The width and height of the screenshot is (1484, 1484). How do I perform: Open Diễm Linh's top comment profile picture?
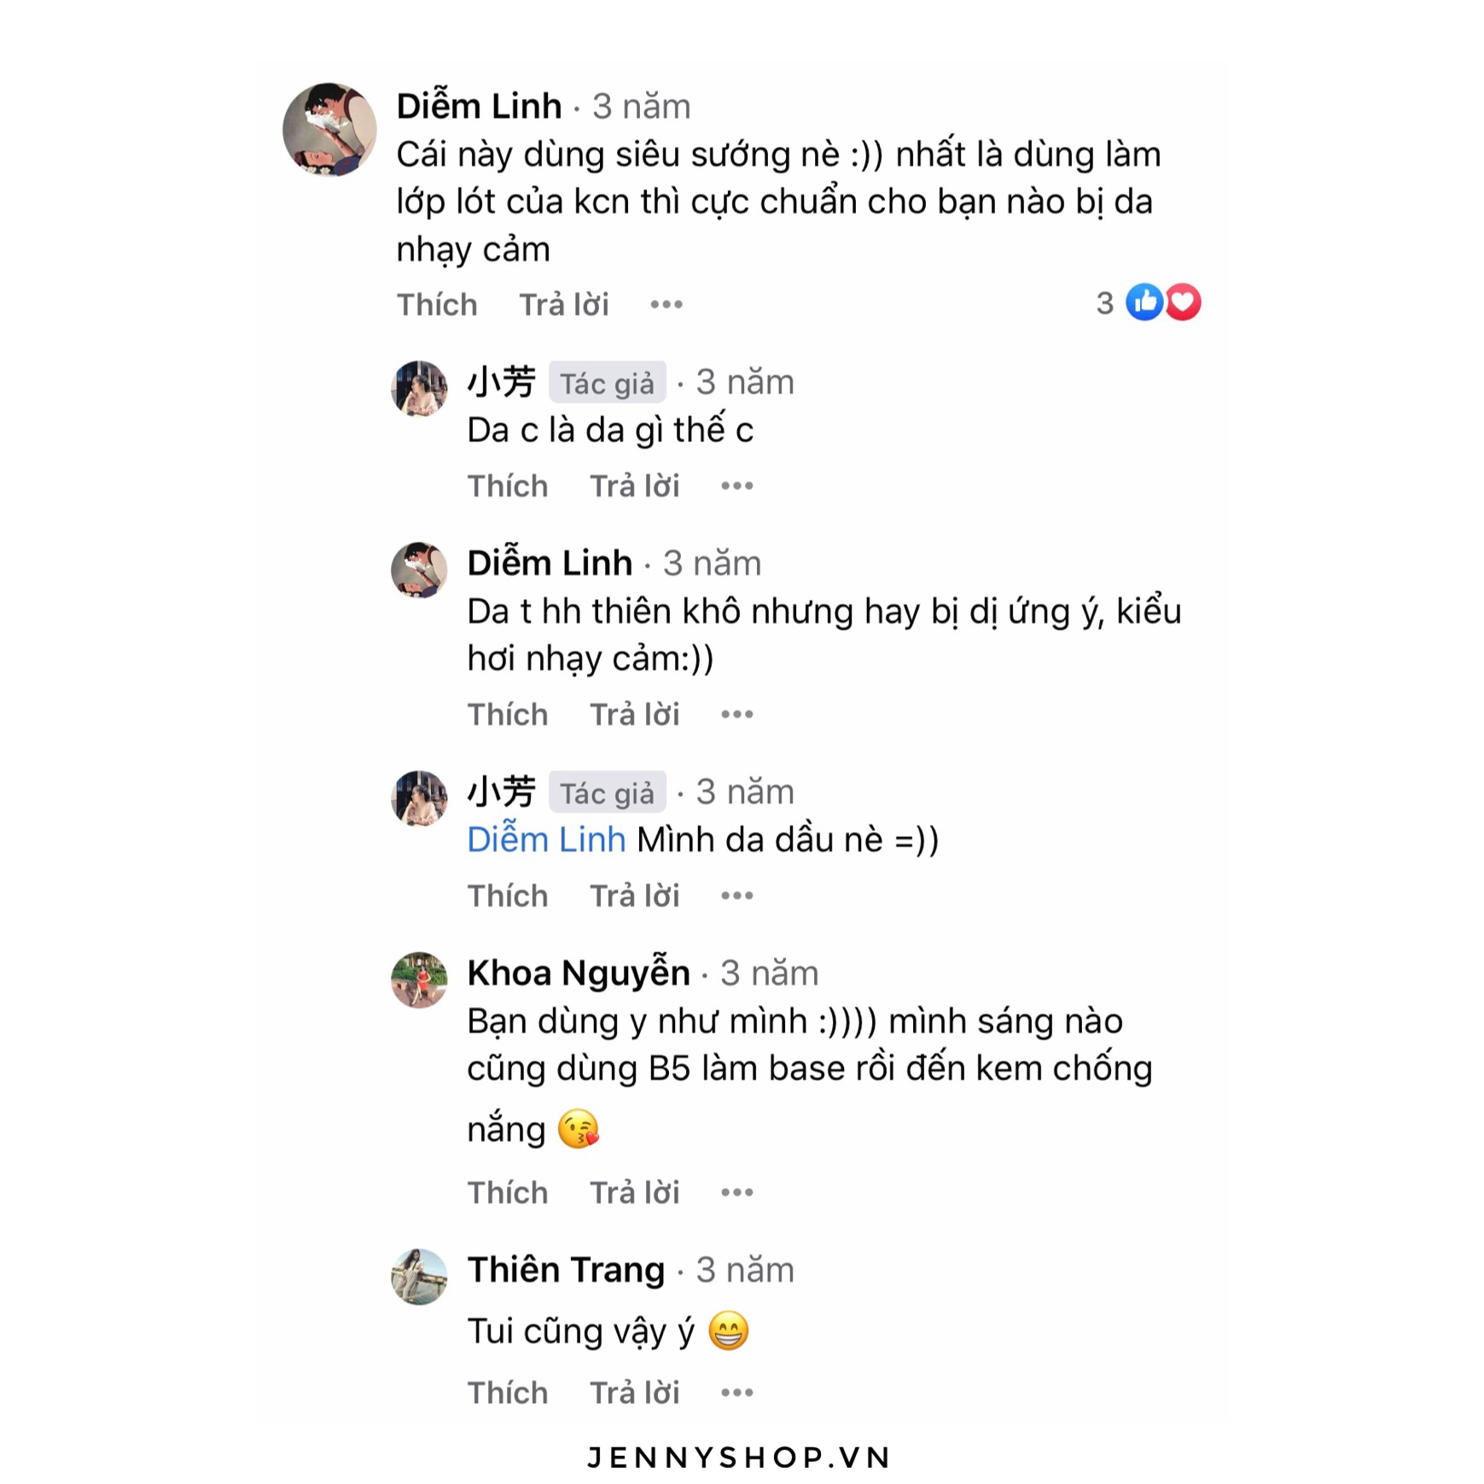pyautogui.click(x=329, y=130)
